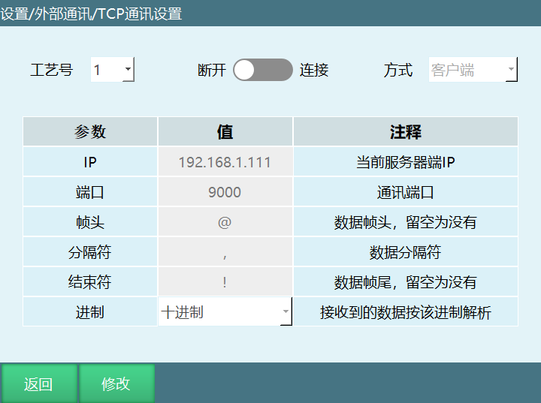Screen dimensions: 541x403
Task: Click the 设置/外部通讯/TCP通讯设置 breadcrumb title
Action: (91, 14)
